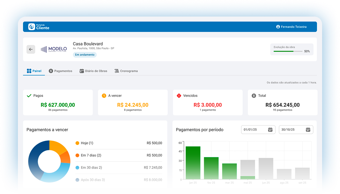This screenshot has height=194, width=340.
Task: Open the Diário de Obras tab
Action: click(x=93, y=71)
